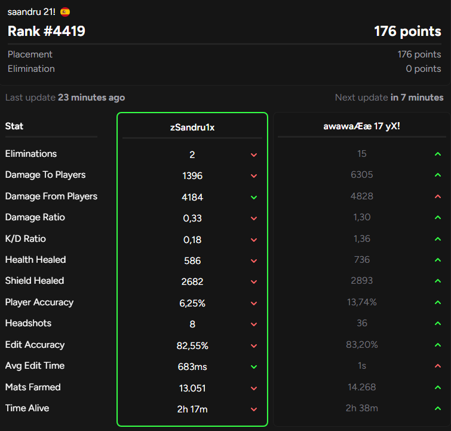451x431 pixels.
Task: Click Next update in 7 minutes text
Action: pos(389,98)
